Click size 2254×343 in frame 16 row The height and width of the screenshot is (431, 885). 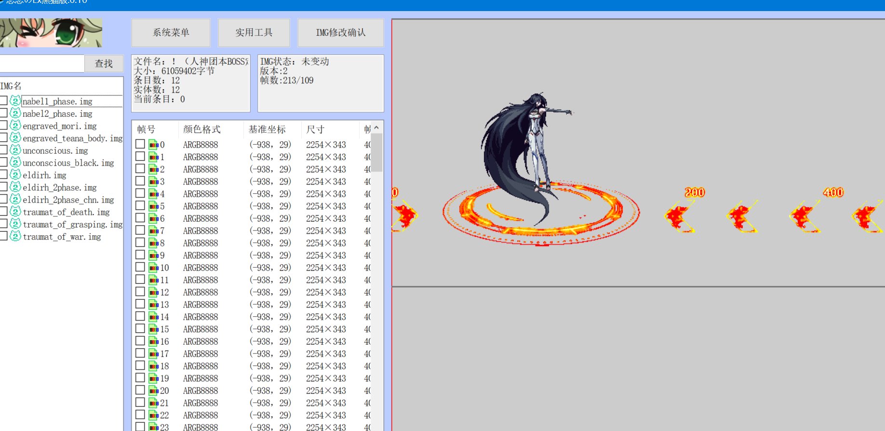(326, 341)
